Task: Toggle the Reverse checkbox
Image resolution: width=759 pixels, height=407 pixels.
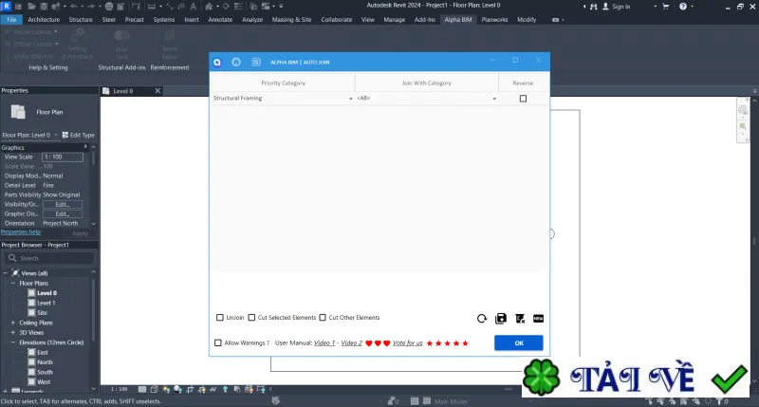Action: (x=524, y=99)
